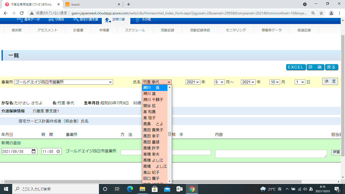345x194 pixels.
Task: Bookmark this page with the star icon
Action: [x=321, y=13]
